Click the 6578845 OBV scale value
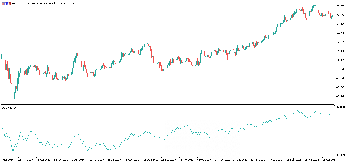The height and width of the screenshot is (162, 347). tap(340, 107)
